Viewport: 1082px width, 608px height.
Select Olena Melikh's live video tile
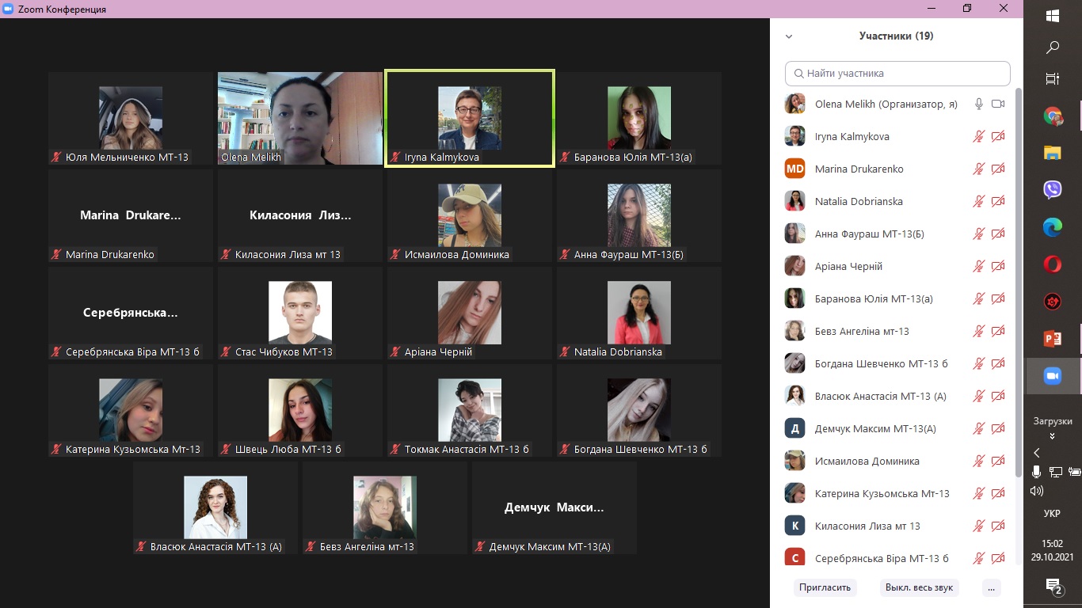299,118
